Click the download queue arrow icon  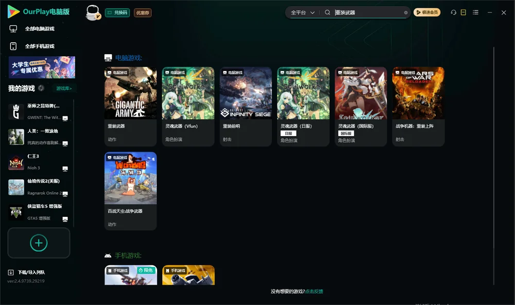click(11, 272)
